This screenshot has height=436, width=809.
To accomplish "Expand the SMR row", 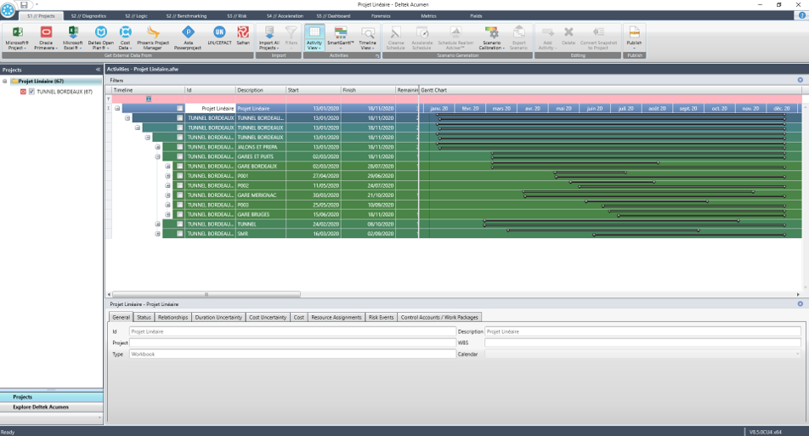I will click(157, 234).
